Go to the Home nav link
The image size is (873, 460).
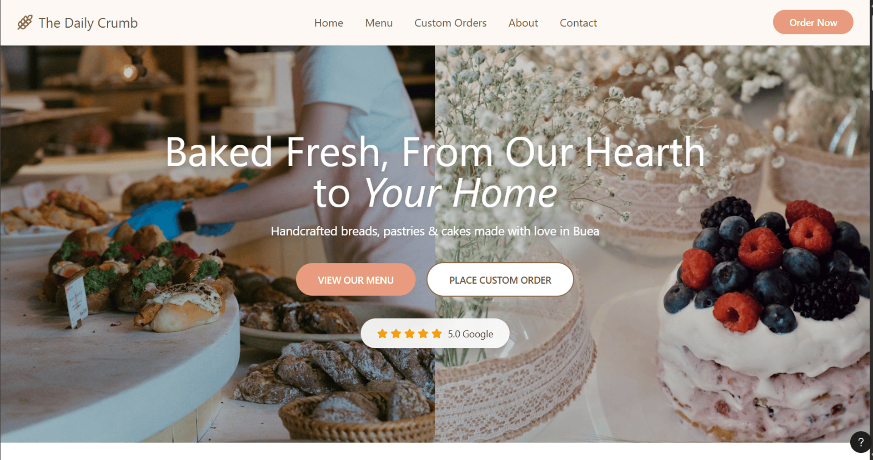[x=328, y=23]
